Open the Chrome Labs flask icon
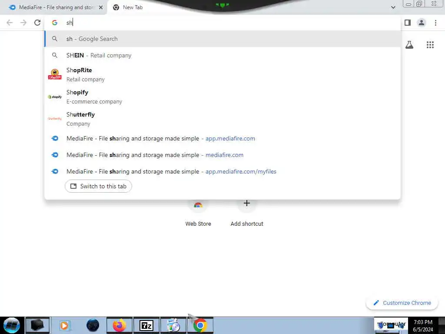 click(x=409, y=45)
